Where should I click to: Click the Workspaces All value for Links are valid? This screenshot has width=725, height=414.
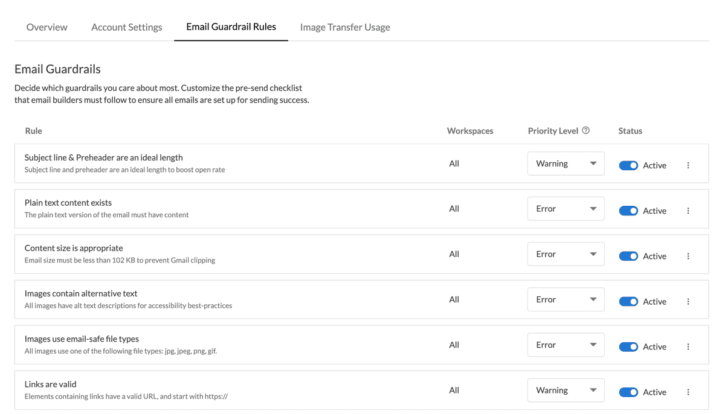[x=454, y=390]
